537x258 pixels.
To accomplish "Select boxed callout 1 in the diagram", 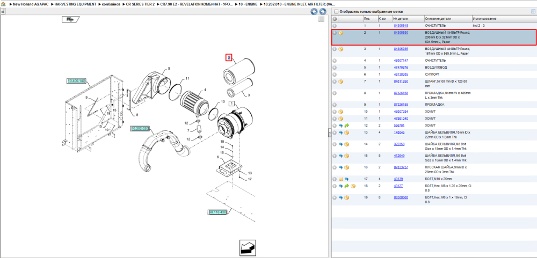I will [232, 103].
